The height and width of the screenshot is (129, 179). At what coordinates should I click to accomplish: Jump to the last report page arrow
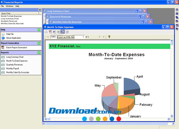coord(104,37)
